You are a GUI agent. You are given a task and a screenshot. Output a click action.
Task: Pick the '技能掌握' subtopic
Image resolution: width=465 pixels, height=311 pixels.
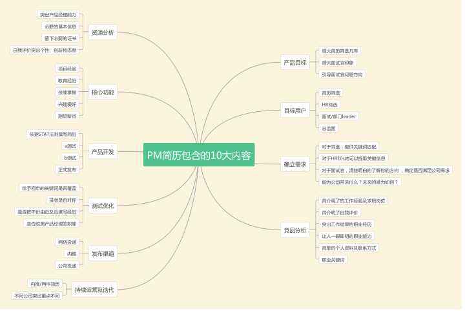pos(67,92)
